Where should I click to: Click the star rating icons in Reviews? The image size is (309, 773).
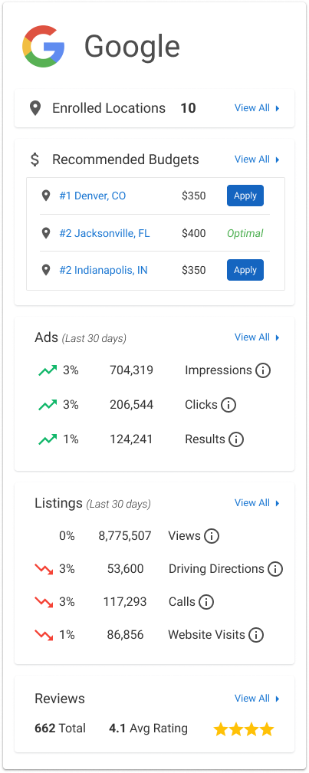pos(244,729)
